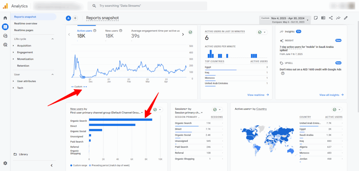Screen dimensions: 359x171
Task: Open the Advertising icon in left rail
Action: [5, 45]
